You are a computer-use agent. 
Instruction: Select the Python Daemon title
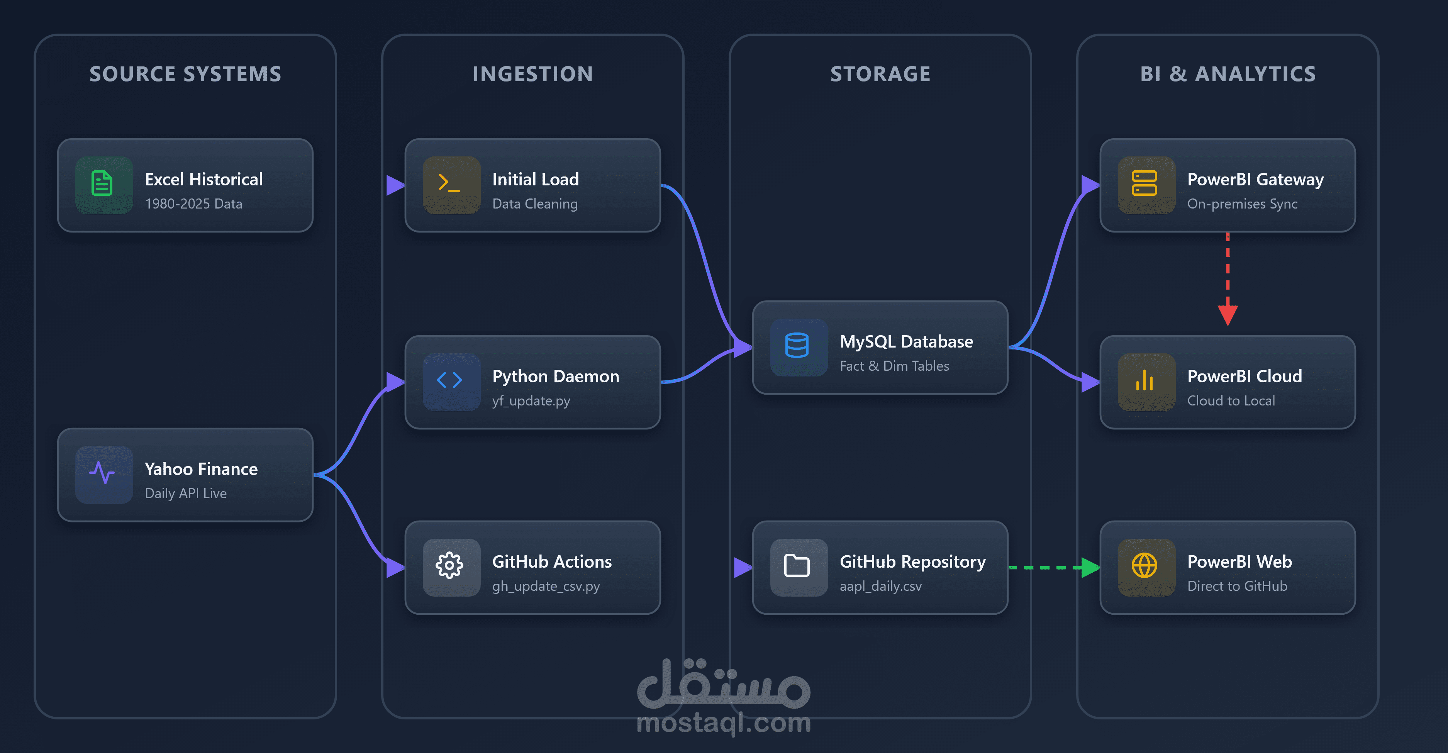click(x=556, y=376)
